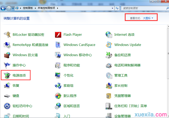Open the 查看方式 大图标 dropdown
Image resolution: width=169 pixels, height=118 pixels.
click(148, 18)
